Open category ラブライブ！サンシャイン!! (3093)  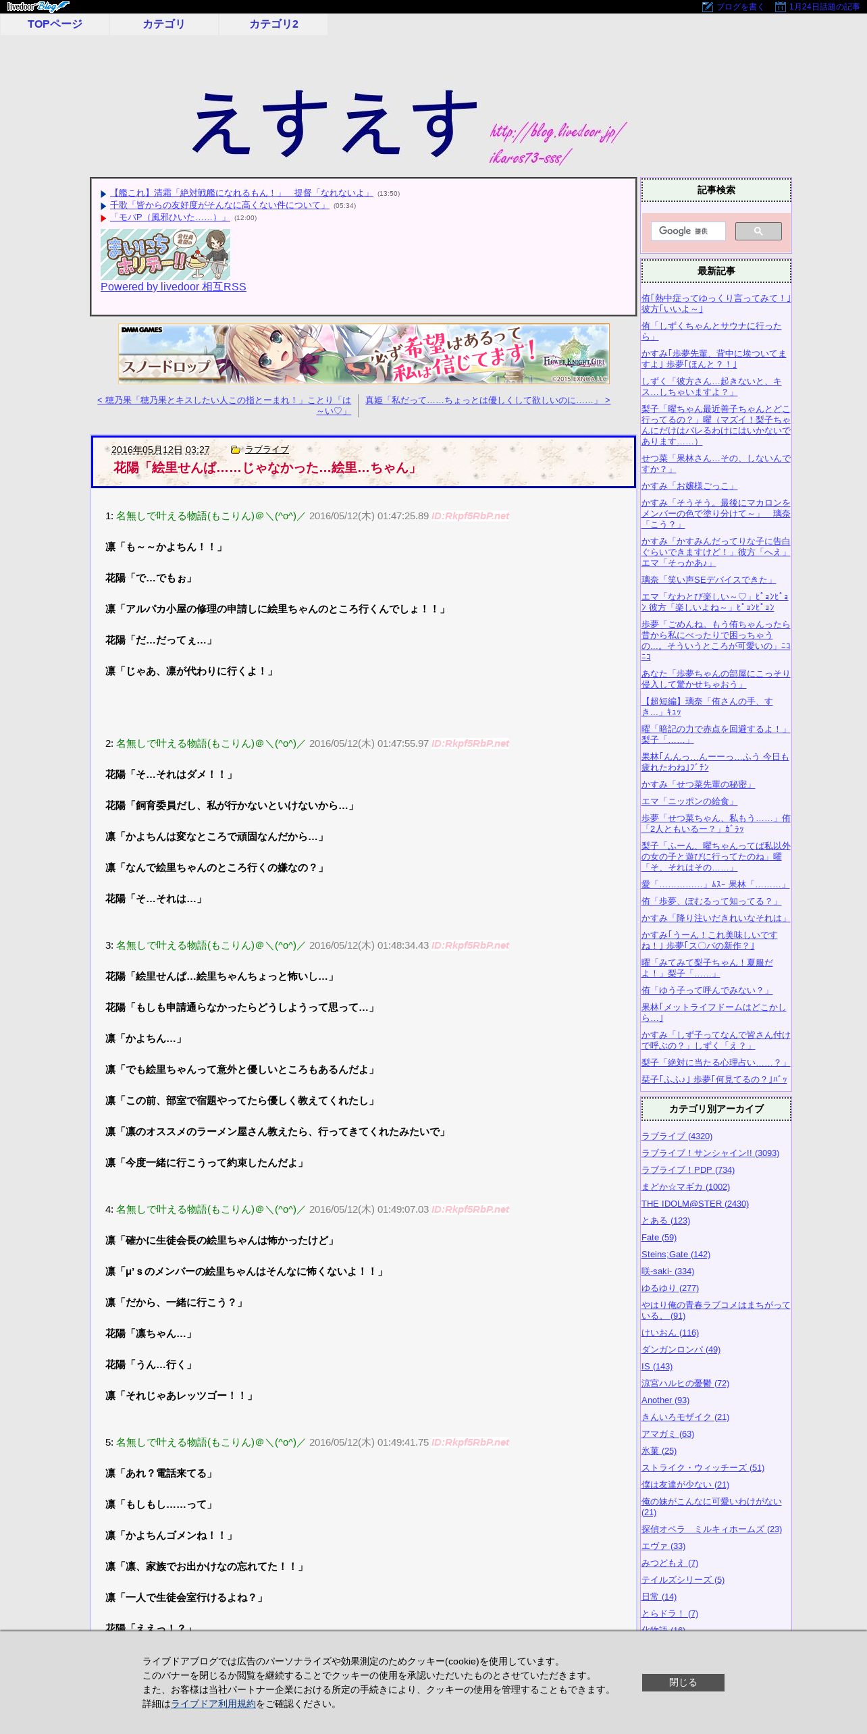[x=710, y=1153]
